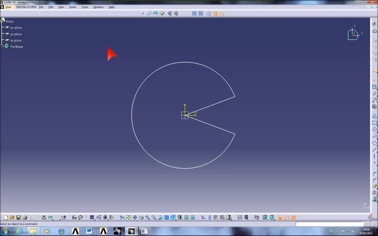The height and width of the screenshot is (236, 378).
Task: Open the Formula f(x) tool
Action: pos(74,218)
